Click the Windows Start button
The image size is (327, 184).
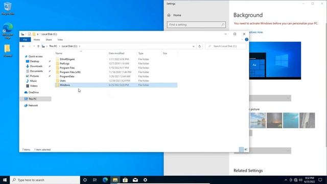tap(5, 180)
